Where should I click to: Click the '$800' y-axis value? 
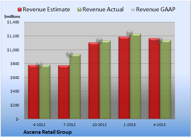pos(15,64)
